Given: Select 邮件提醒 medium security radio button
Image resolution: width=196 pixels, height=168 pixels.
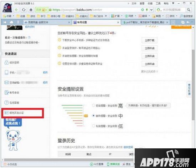Looking at the screenshot, I should (x=93, y=115).
